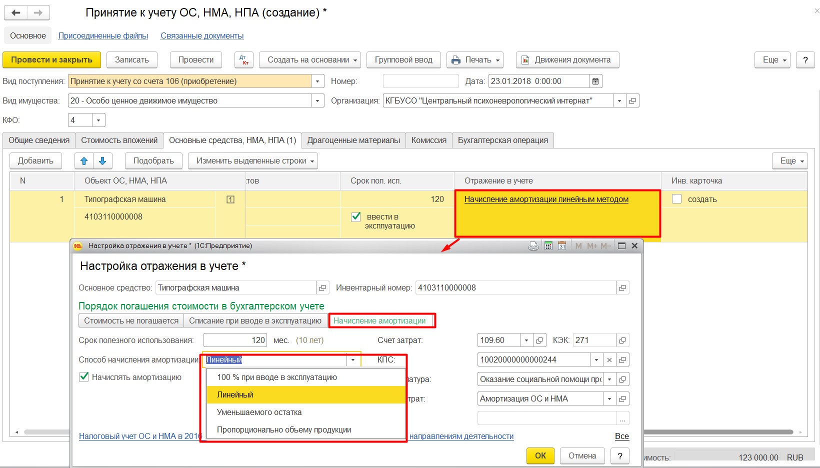Open КЭК 271 record icon
Viewport: 820px width, 468px height.
click(x=622, y=340)
